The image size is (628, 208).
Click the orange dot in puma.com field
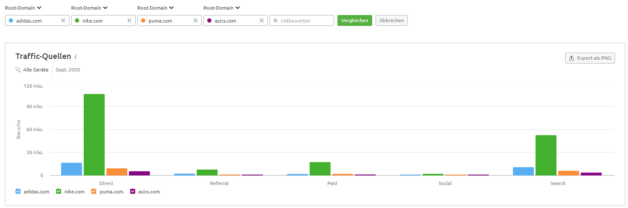pyautogui.click(x=143, y=20)
